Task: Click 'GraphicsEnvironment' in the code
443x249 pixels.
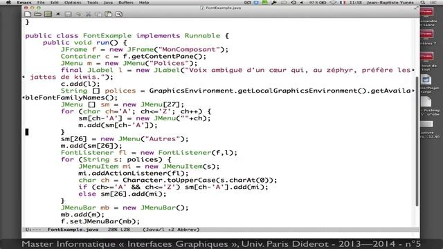Action: click(x=191, y=91)
